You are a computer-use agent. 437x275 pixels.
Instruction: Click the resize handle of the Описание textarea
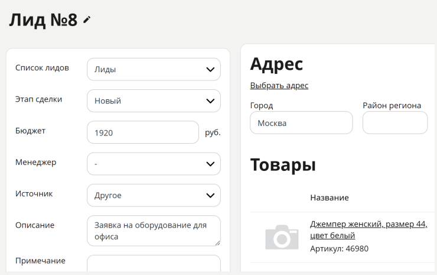pyautogui.click(x=217, y=243)
